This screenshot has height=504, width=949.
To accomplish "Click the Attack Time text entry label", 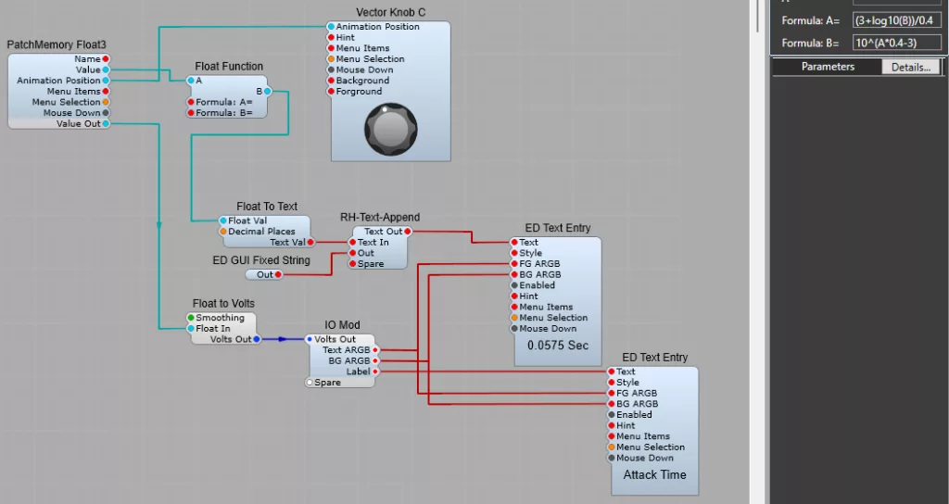I will pyautogui.click(x=654, y=474).
